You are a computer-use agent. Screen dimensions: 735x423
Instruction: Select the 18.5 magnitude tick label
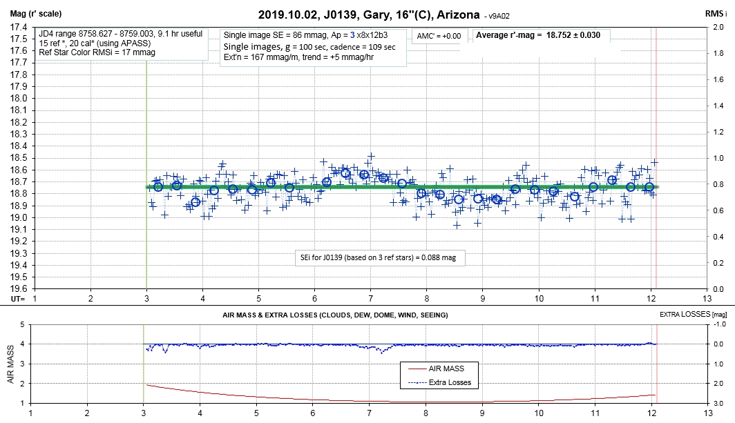point(18,158)
